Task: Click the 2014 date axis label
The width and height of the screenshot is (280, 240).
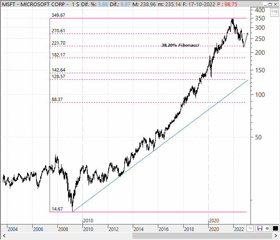Action: 139,229
